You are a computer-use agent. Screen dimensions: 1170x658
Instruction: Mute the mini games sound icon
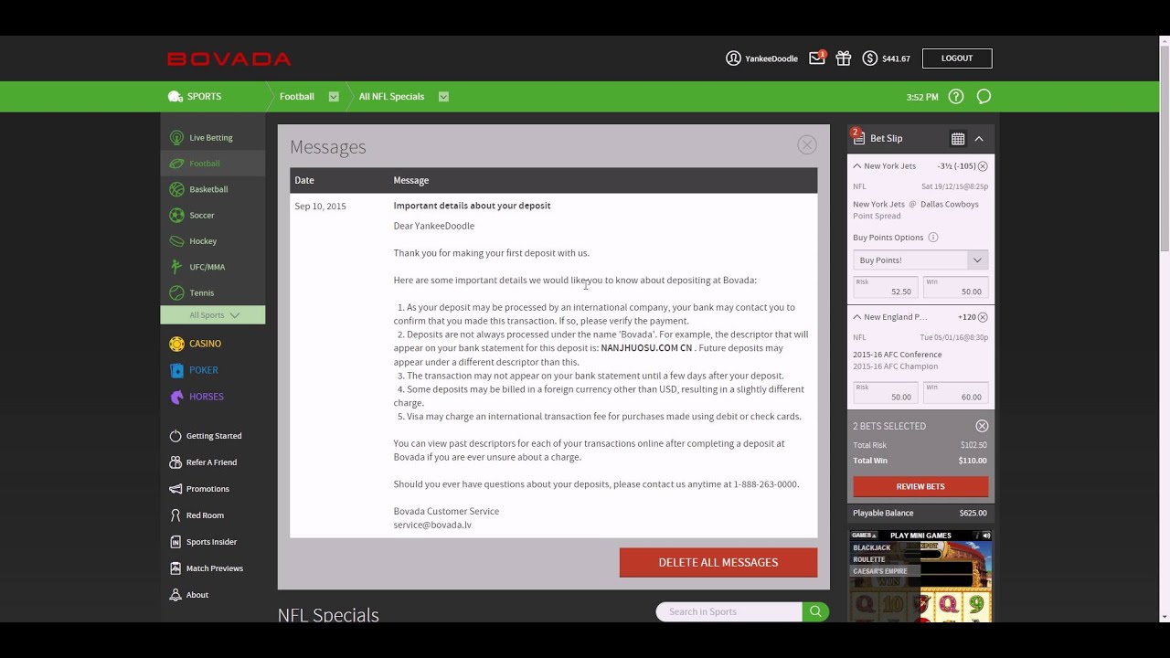coord(986,536)
